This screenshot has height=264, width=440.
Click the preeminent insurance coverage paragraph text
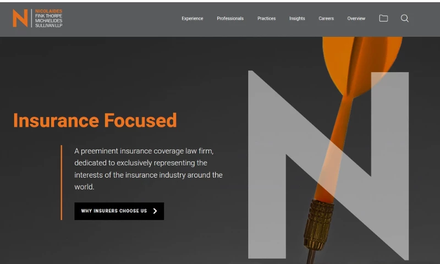coord(148,169)
